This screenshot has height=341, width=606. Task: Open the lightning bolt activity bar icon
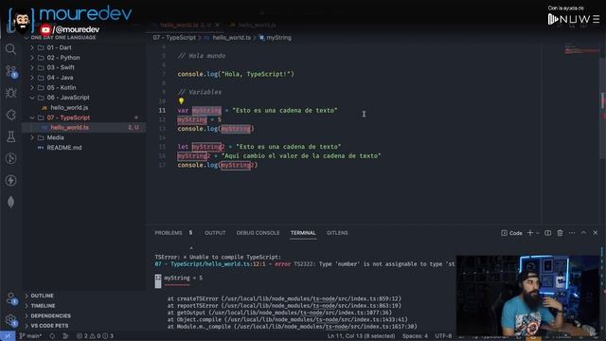tap(10, 180)
